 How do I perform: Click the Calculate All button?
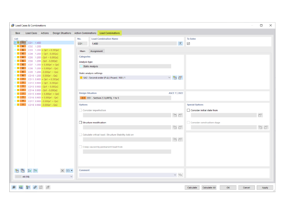tap(209, 188)
